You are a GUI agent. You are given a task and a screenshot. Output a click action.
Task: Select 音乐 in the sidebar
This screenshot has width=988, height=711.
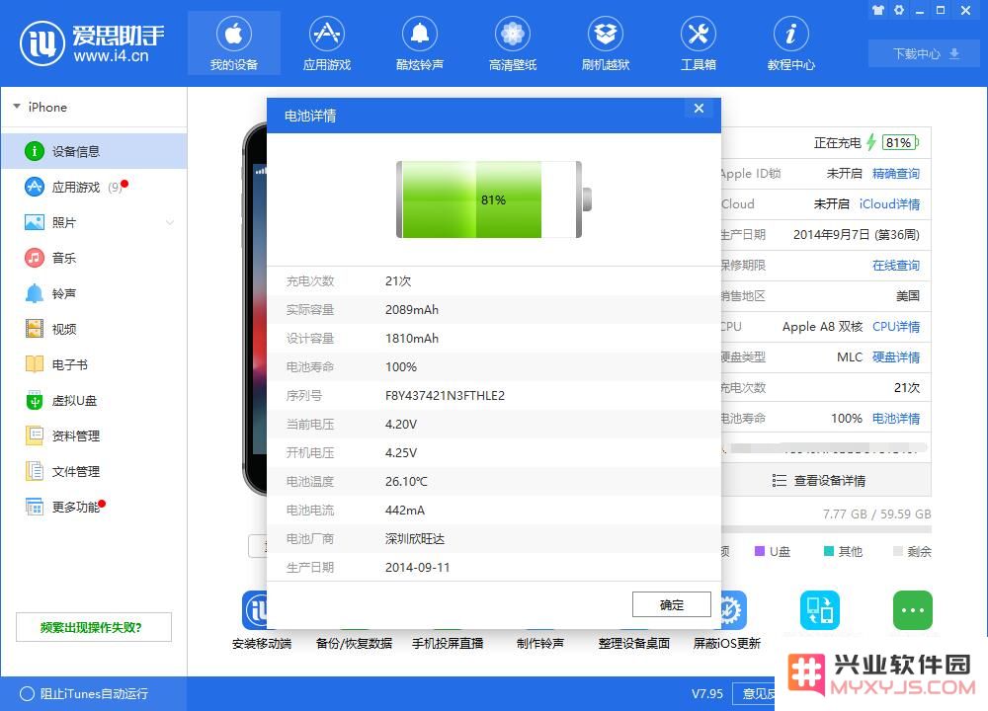(94, 258)
